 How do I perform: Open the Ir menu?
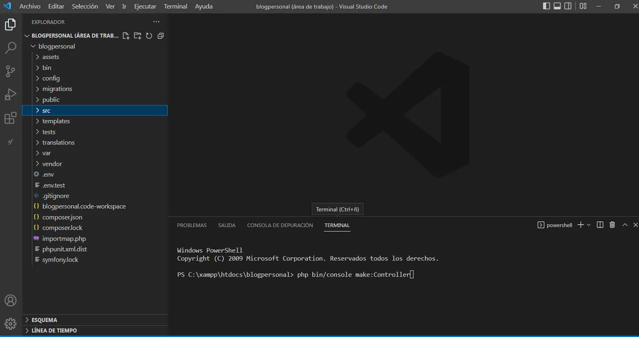pos(124,6)
